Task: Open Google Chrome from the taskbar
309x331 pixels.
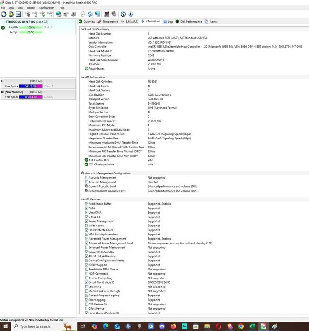Action: (241, 326)
